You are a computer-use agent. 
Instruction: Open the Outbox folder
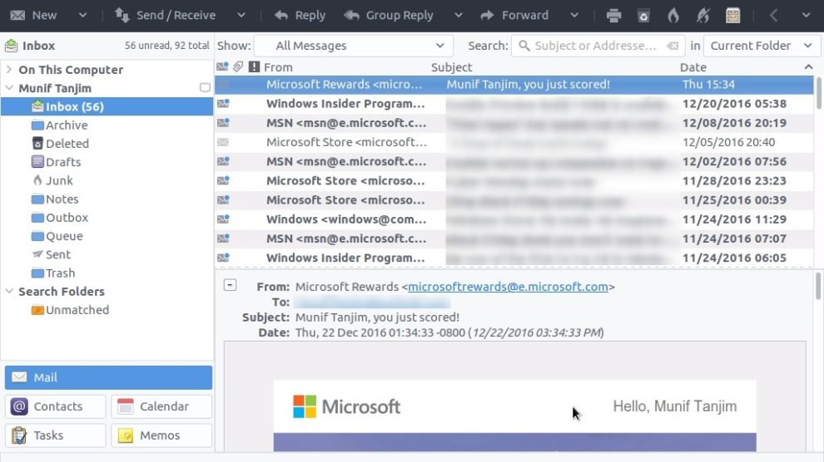tap(67, 217)
